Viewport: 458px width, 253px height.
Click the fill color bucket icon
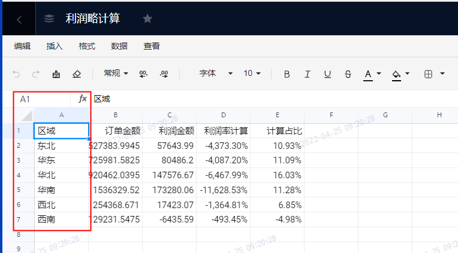(396, 74)
